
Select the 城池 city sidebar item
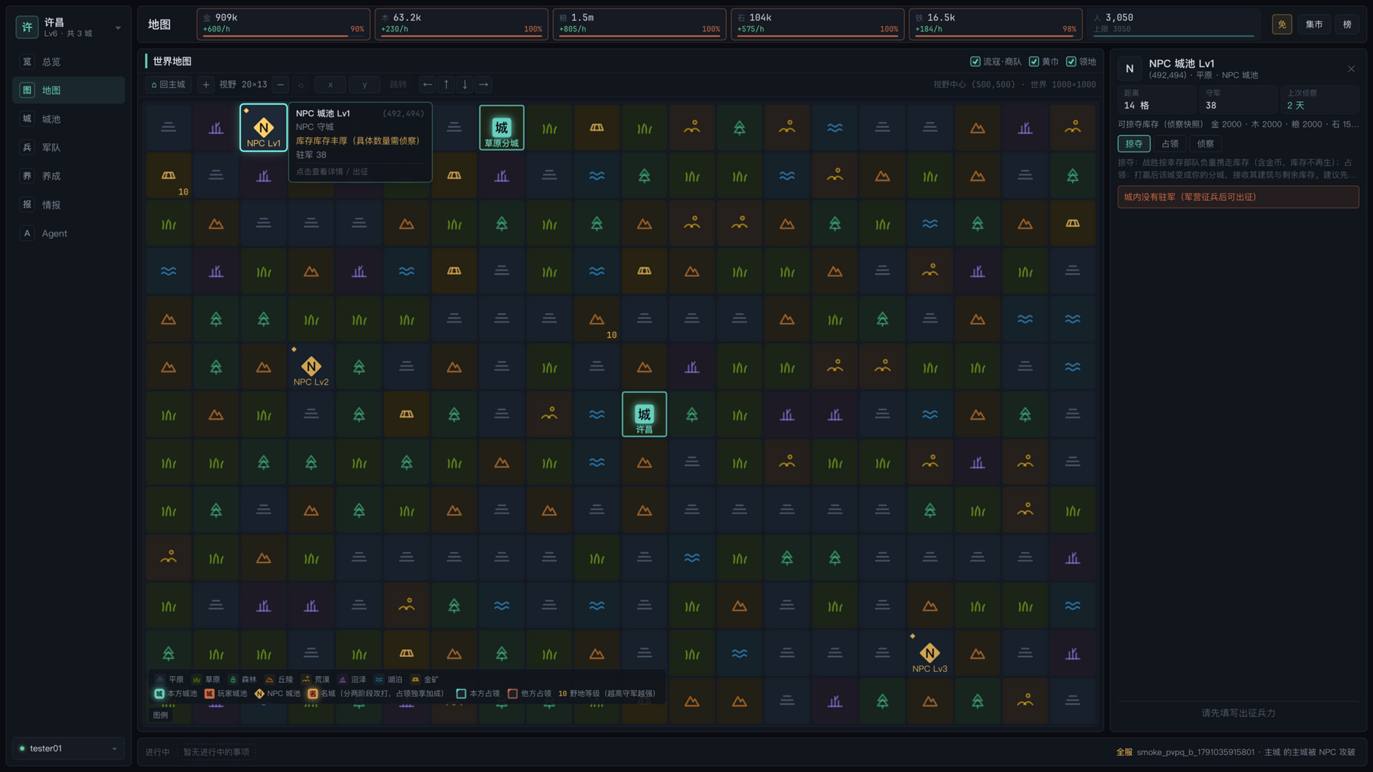pyautogui.click(x=69, y=119)
